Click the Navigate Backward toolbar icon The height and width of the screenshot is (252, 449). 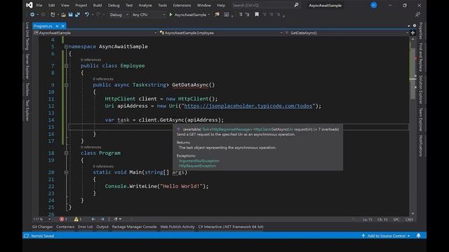[x=32, y=15]
